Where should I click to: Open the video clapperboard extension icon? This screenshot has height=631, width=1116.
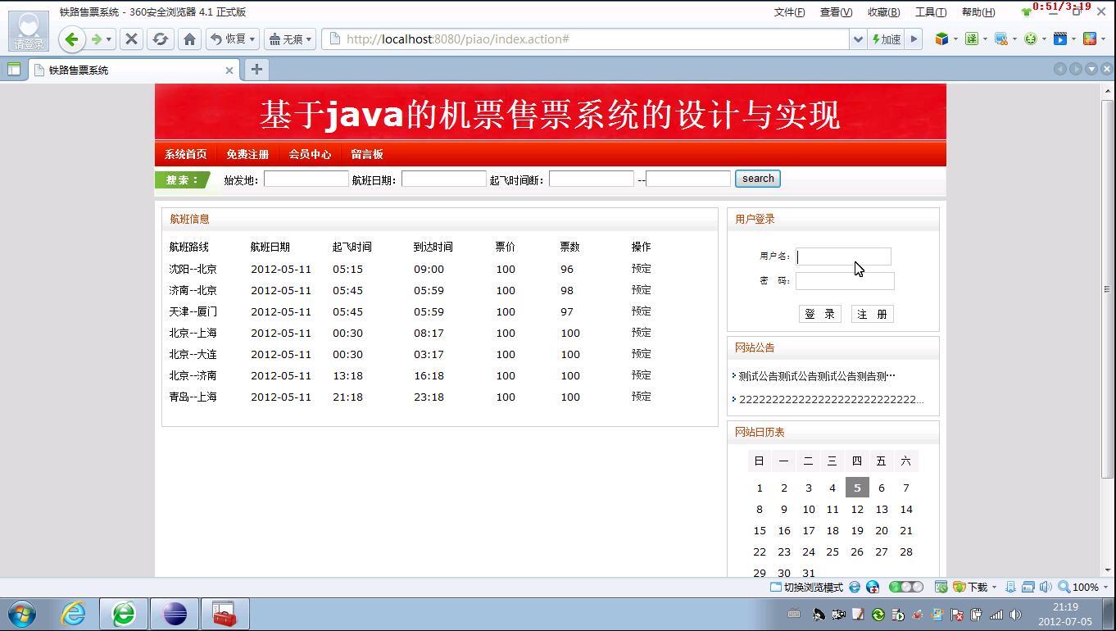pyautogui.click(x=1060, y=39)
